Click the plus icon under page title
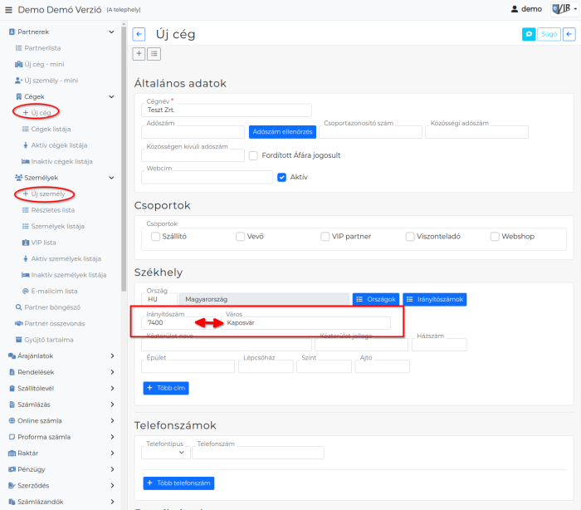This screenshot has height=510, width=581. (x=139, y=53)
